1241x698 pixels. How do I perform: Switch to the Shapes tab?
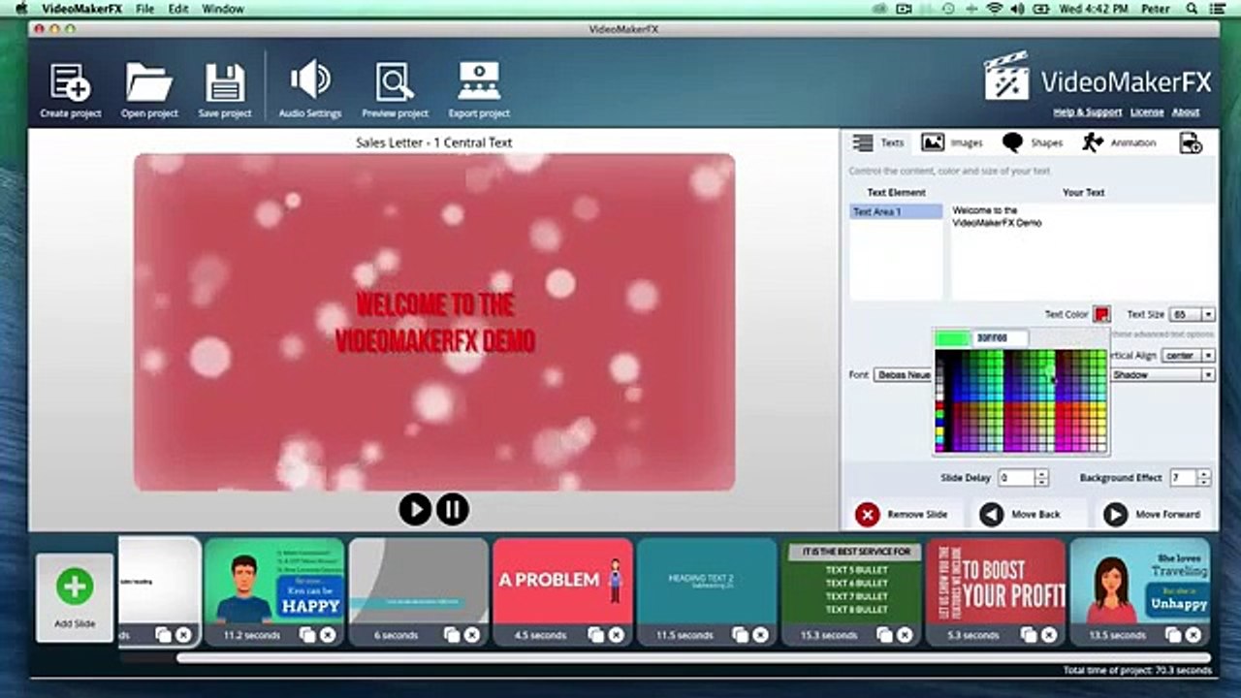[x=1032, y=143]
